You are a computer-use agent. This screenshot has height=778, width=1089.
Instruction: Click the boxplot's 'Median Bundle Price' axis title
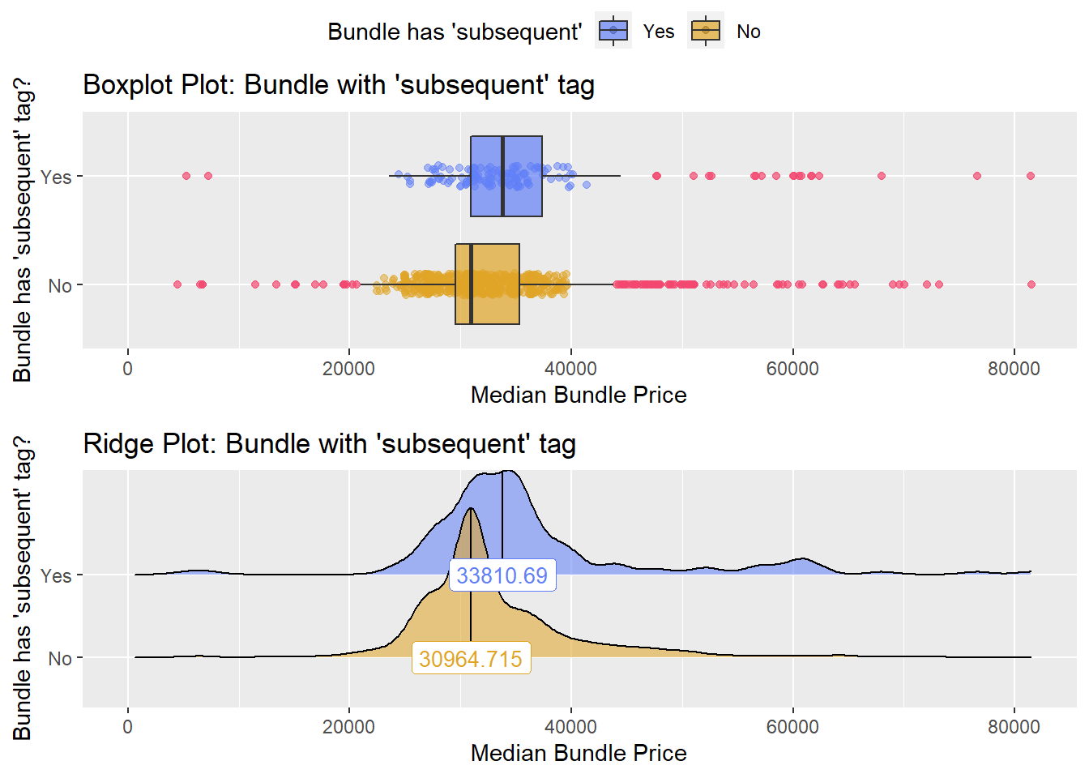point(579,395)
